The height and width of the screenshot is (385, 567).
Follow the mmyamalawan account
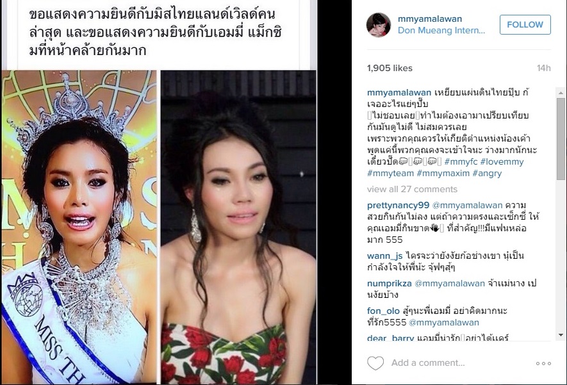[x=525, y=24]
